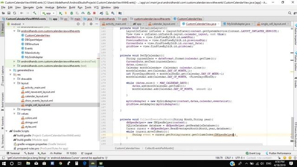Hide Project panel minus icon
Screen dimensions: 297x167
(x=97, y=24)
